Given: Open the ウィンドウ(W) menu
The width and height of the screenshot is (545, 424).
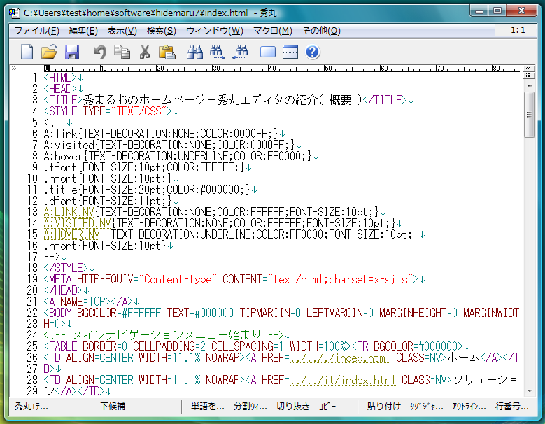Looking at the screenshot, I should click(215, 31).
